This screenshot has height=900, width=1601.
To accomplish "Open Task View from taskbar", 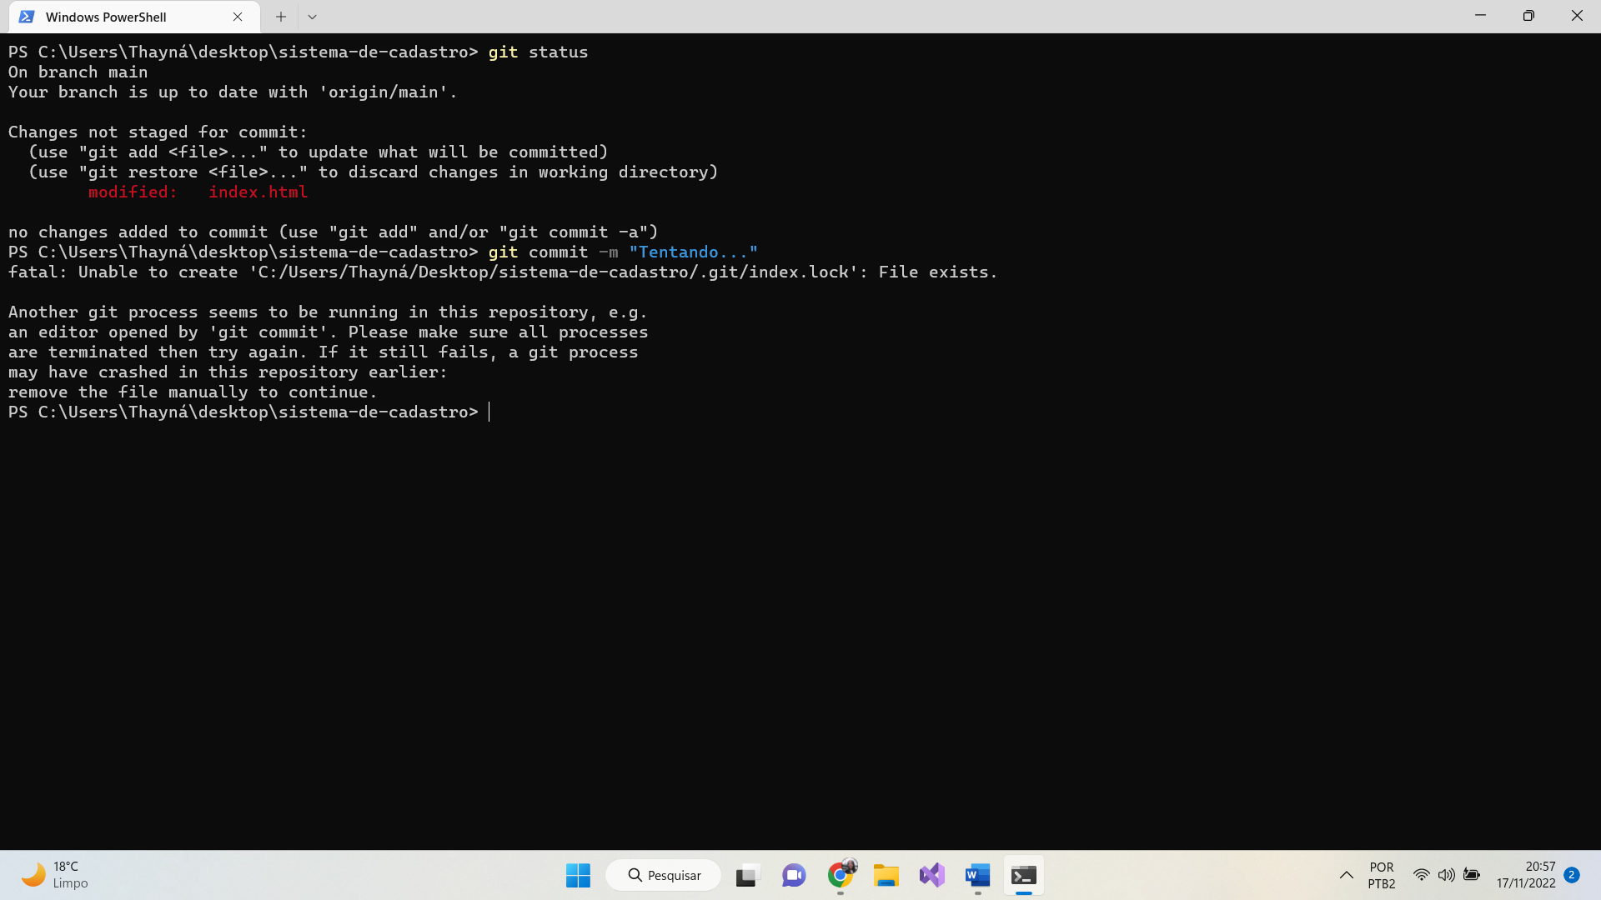I will (747, 875).
